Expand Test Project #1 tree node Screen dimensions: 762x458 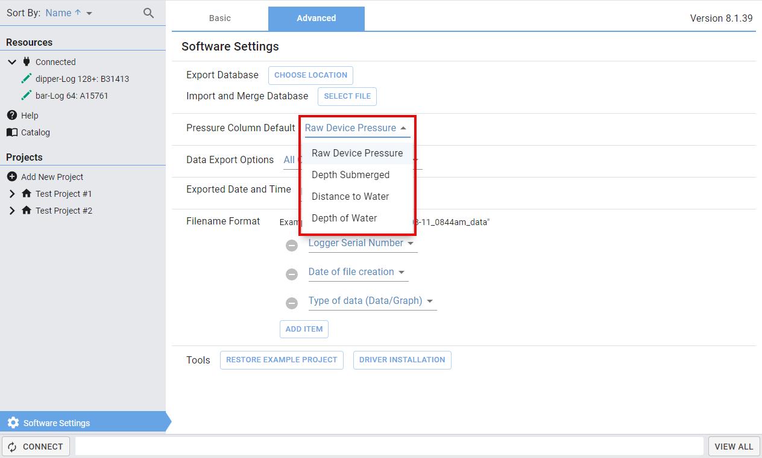coord(12,193)
